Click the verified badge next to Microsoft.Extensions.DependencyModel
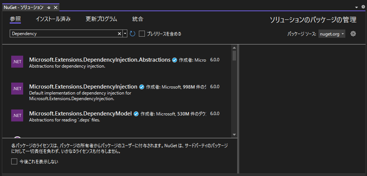 (x=136, y=114)
